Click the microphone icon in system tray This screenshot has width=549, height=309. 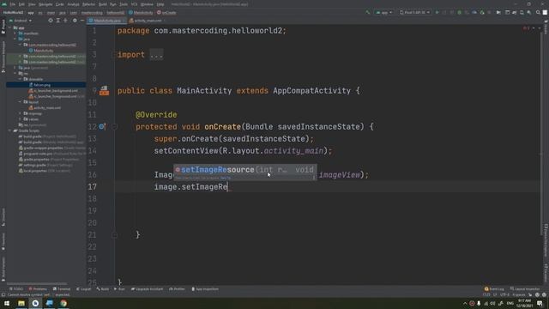point(479,303)
